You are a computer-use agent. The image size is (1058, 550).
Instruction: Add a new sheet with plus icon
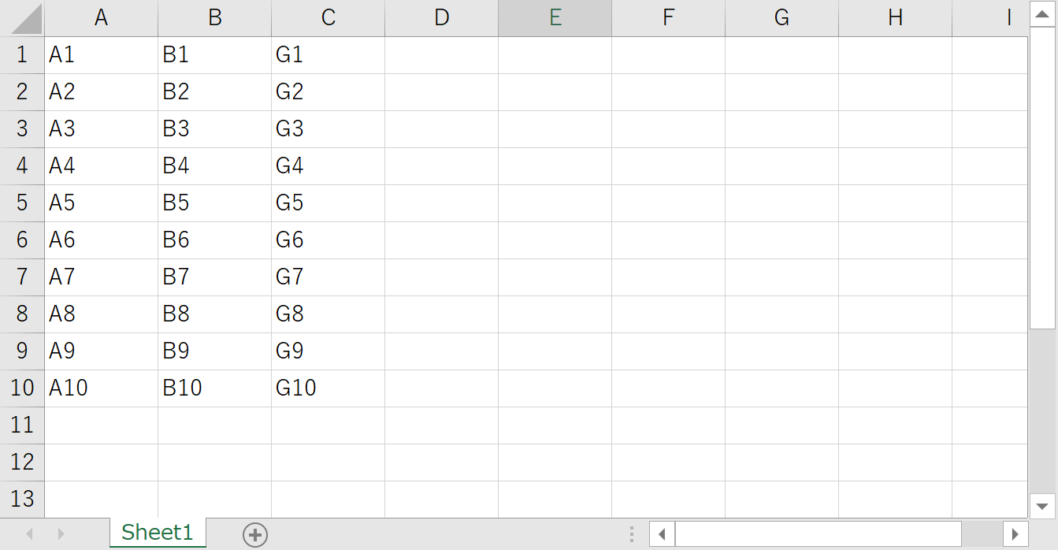(x=255, y=534)
